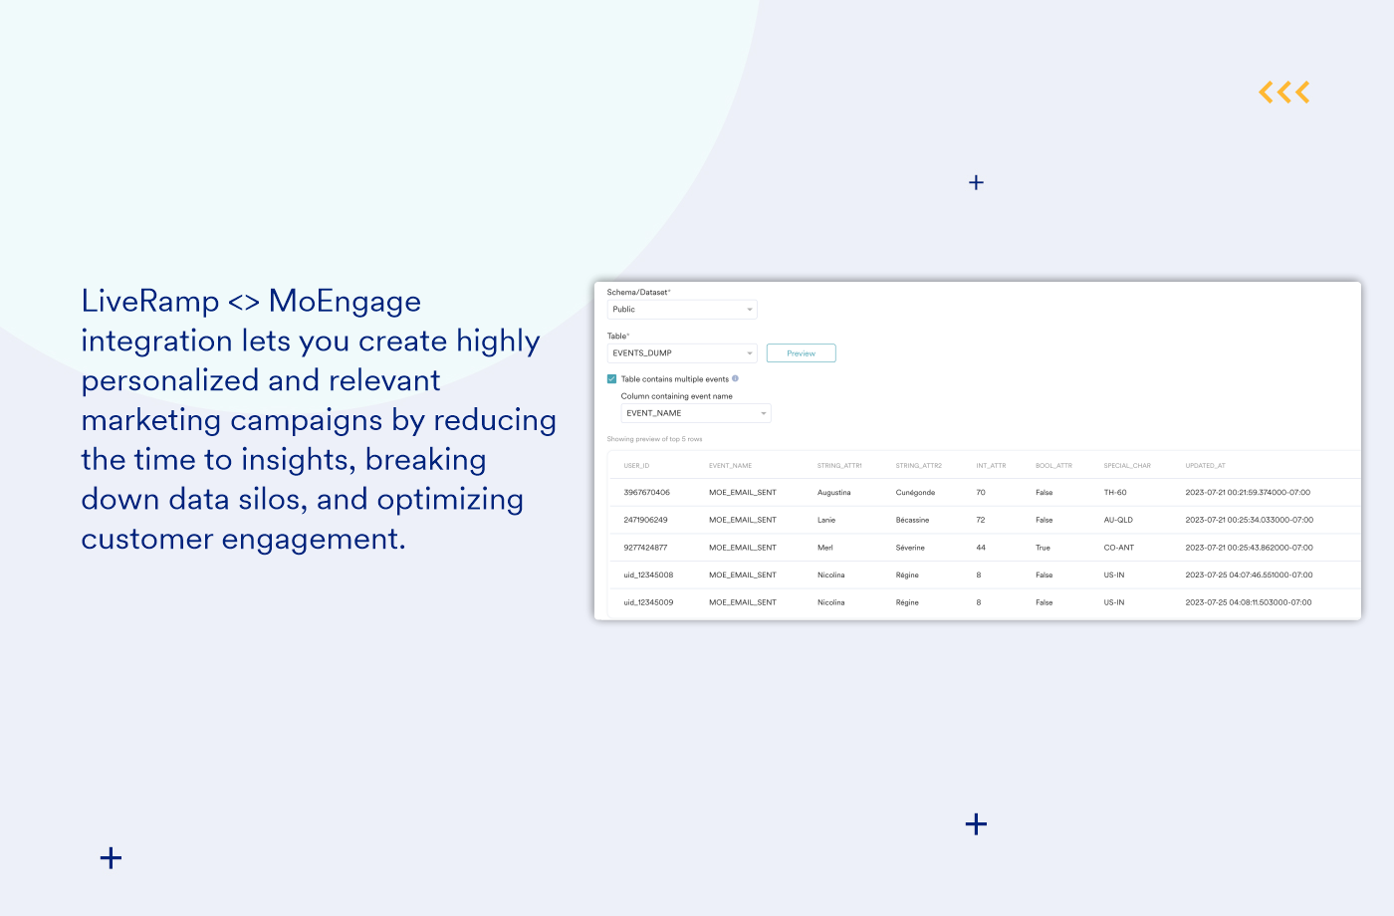Select the uid_12345009 cell
The image size is (1394, 916).
point(648,602)
